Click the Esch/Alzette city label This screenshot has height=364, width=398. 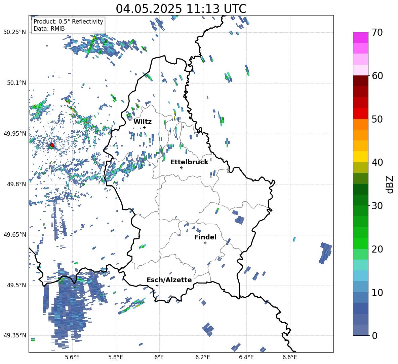(169, 280)
